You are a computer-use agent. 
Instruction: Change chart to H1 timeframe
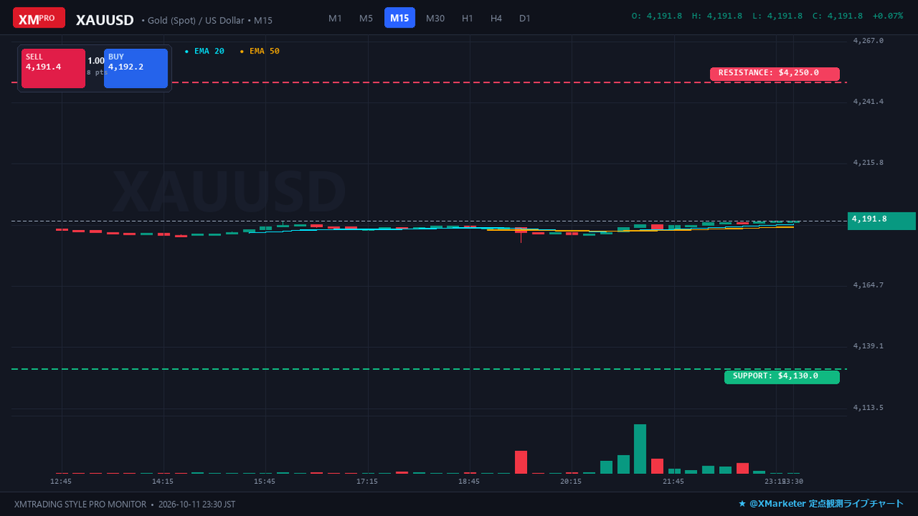pos(467,18)
